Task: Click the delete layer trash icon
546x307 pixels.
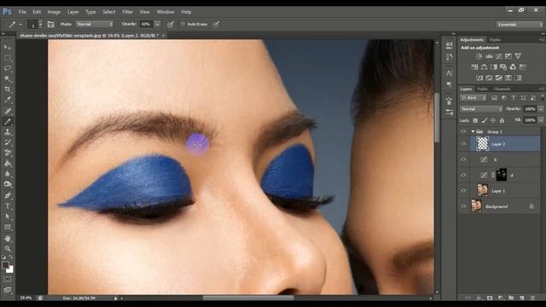Action: [x=532, y=298]
